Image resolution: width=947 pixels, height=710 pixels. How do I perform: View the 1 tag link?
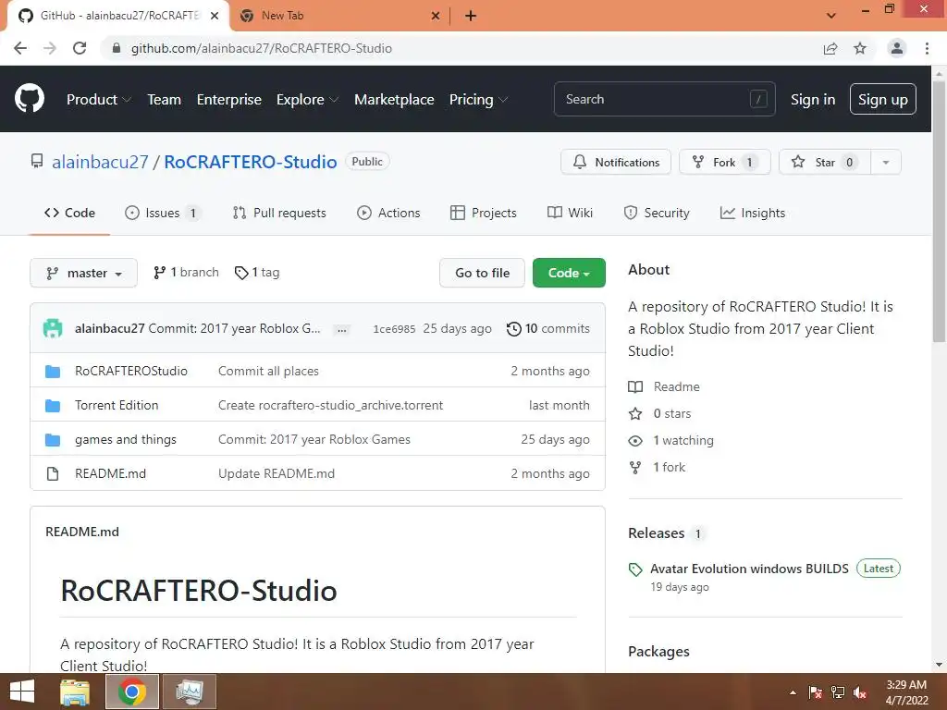click(x=257, y=273)
